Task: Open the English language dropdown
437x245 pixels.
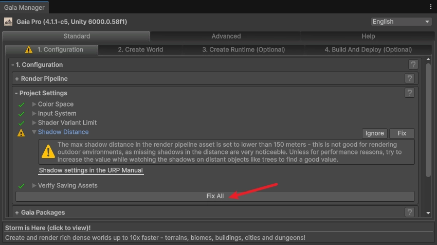Action: (x=401, y=22)
